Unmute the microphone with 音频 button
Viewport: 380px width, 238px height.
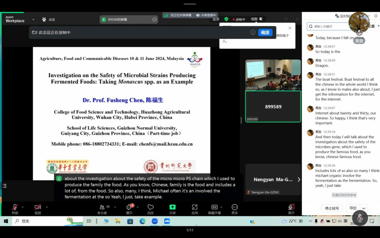click(x=14, y=207)
